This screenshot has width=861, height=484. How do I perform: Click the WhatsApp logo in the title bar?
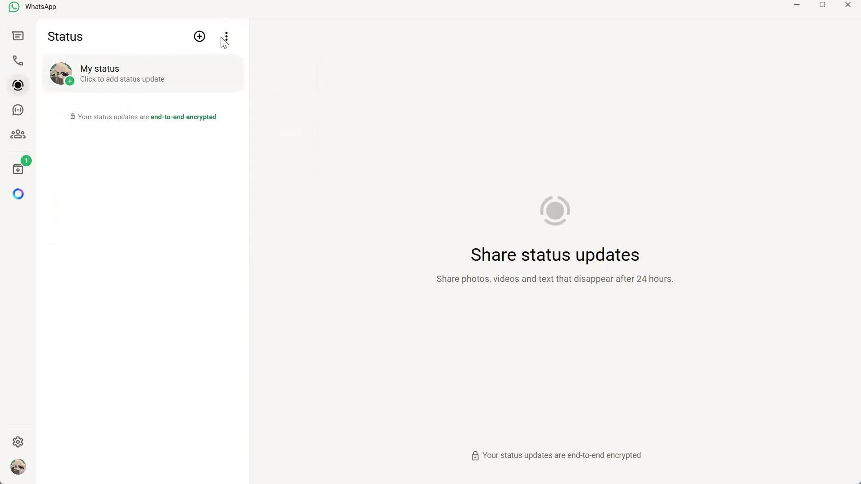pyautogui.click(x=13, y=6)
